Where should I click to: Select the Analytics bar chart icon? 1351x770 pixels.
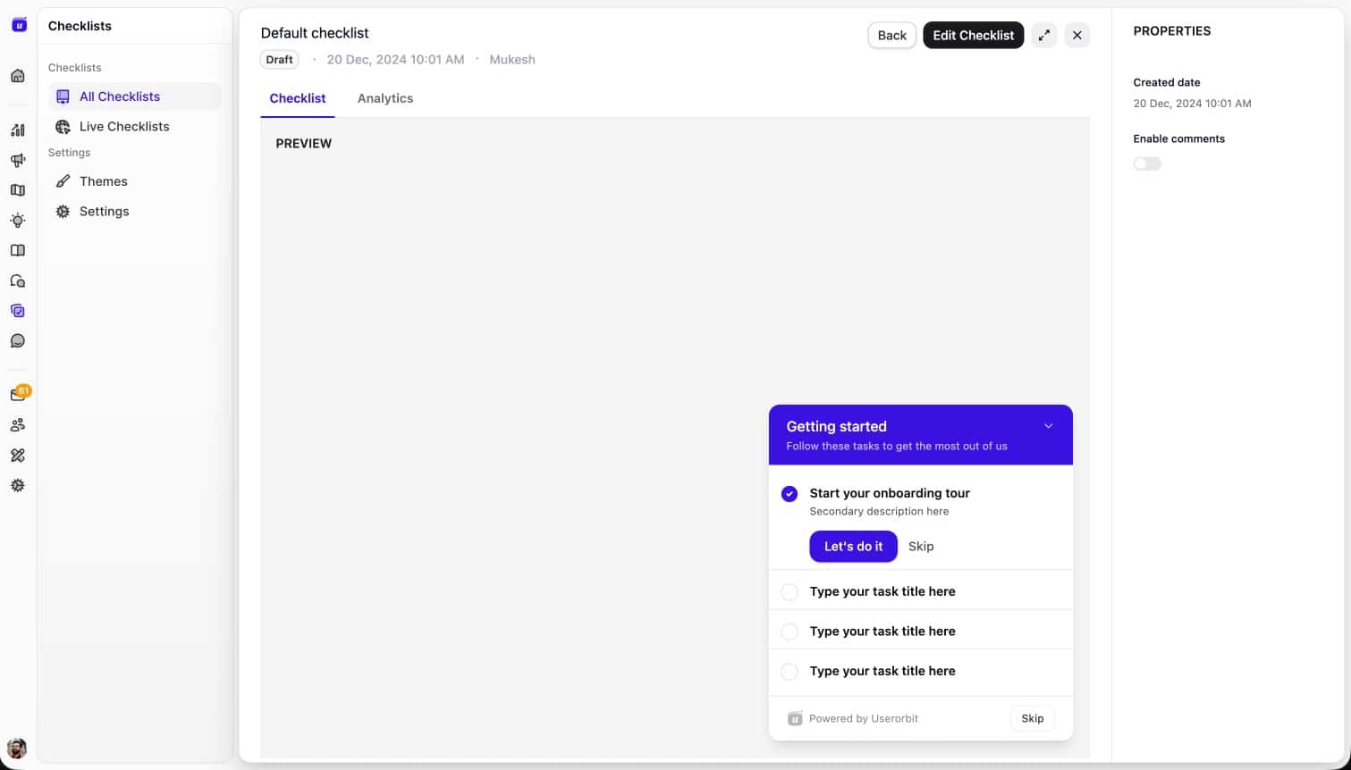coord(18,130)
